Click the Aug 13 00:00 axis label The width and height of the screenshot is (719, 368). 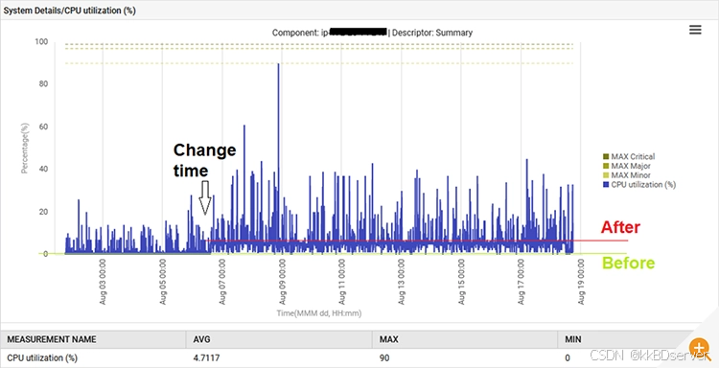[x=402, y=282]
